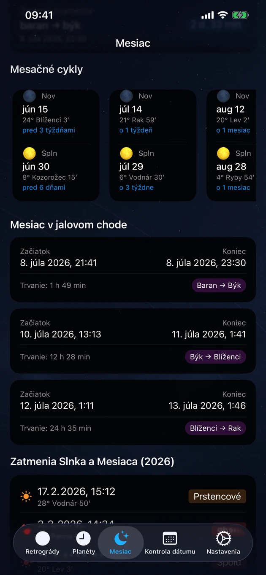Tap new moon icon for jún 15

[x=29, y=96]
